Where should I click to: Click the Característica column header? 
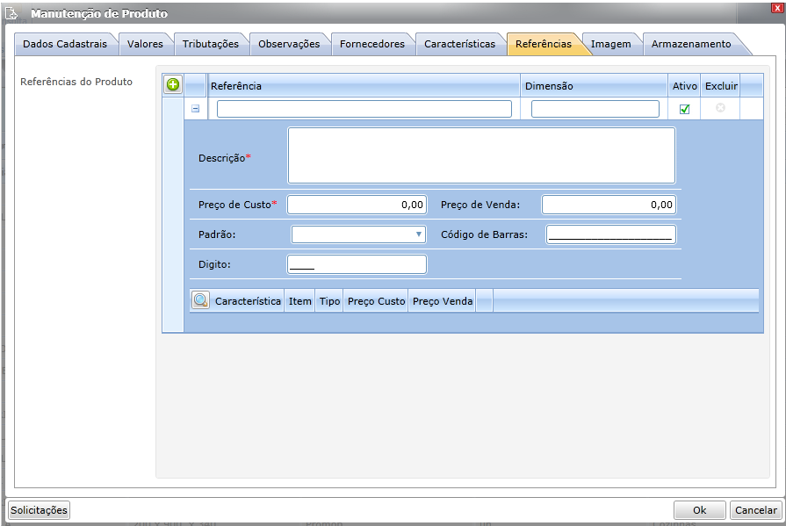click(248, 301)
